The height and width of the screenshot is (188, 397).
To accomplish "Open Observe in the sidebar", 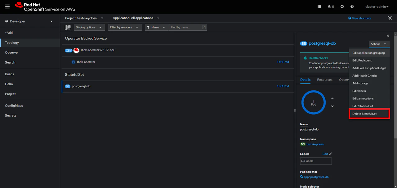I will point(30,52).
